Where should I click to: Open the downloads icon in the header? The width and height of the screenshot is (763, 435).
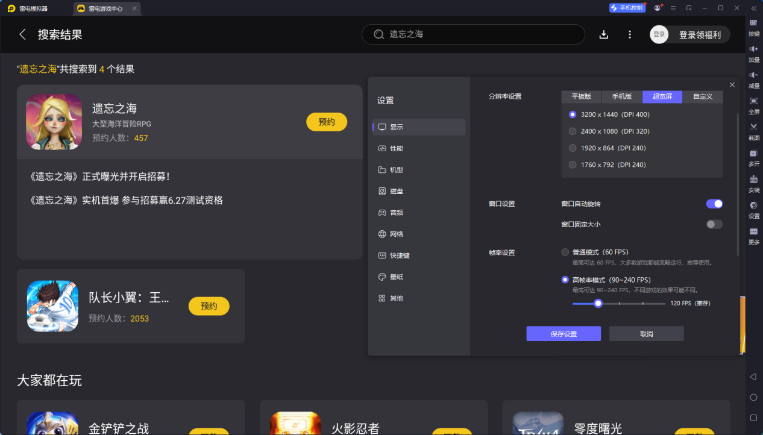[604, 34]
